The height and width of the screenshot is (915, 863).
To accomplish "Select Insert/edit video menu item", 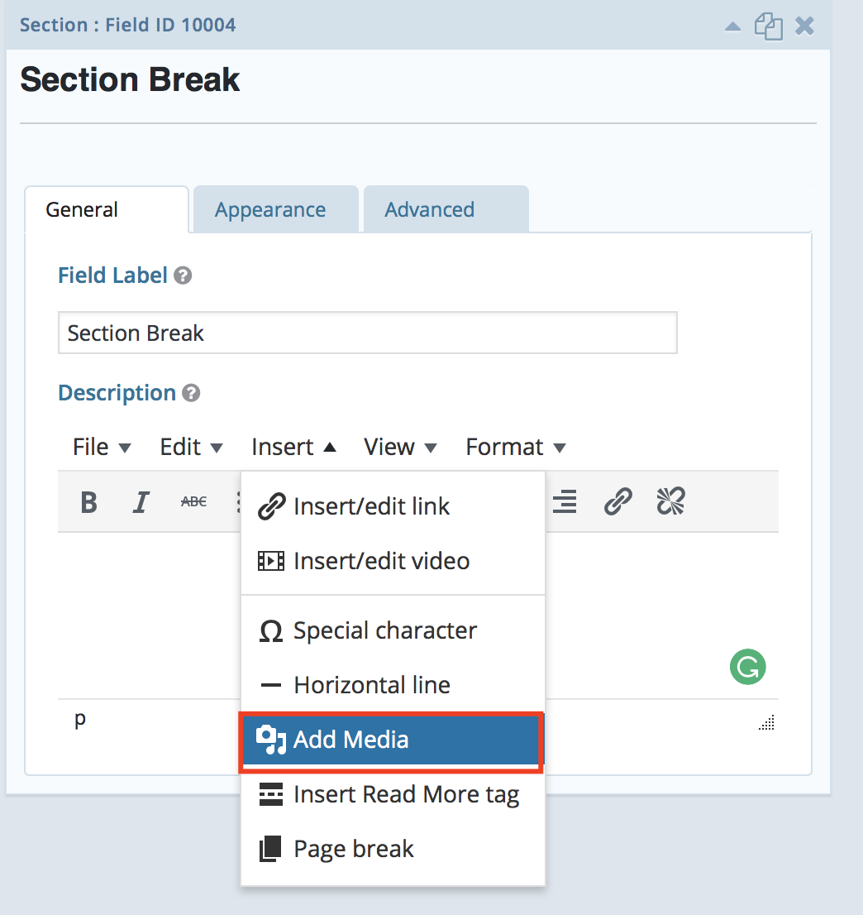I will [381, 561].
